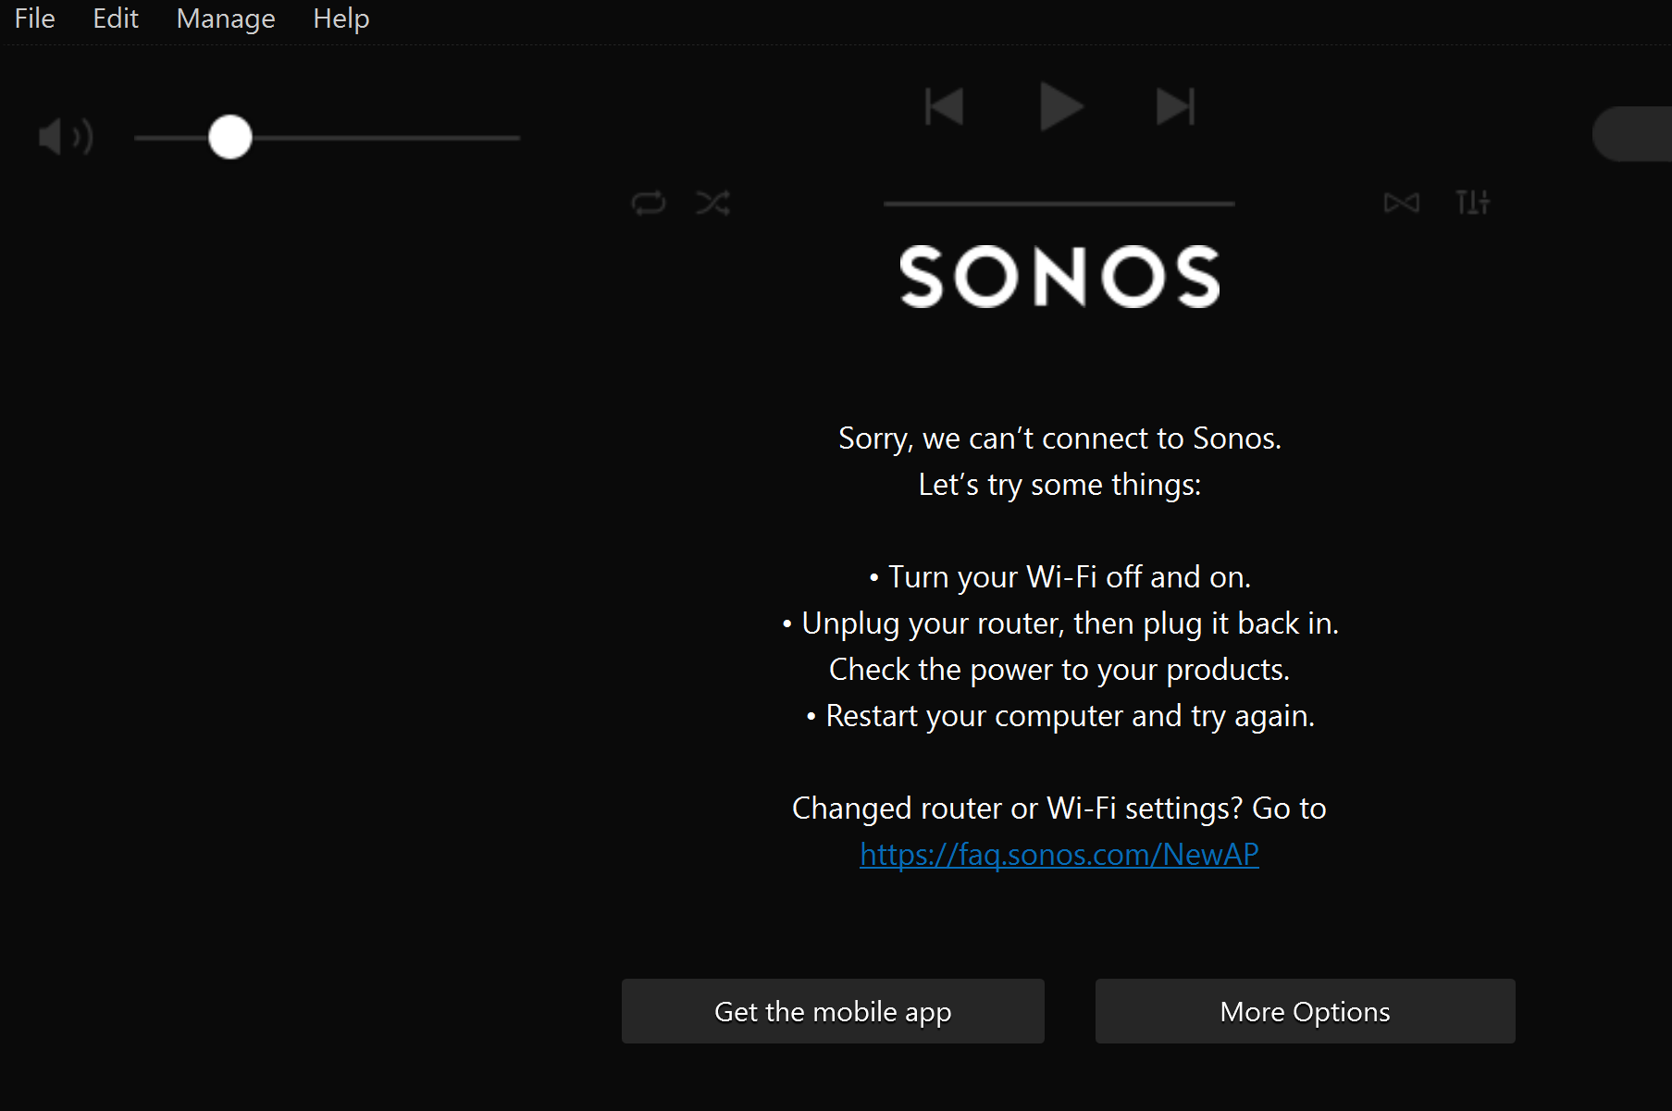The width and height of the screenshot is (1672, 1111).
Task: Start playback with the Play button
Action: point(1060,106)
